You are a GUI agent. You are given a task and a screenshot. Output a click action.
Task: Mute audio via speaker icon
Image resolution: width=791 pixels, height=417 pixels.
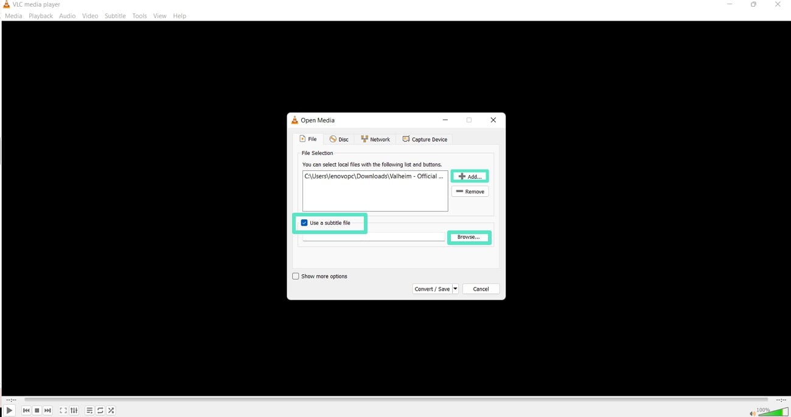pyautogui.click(x=753, y=413)
